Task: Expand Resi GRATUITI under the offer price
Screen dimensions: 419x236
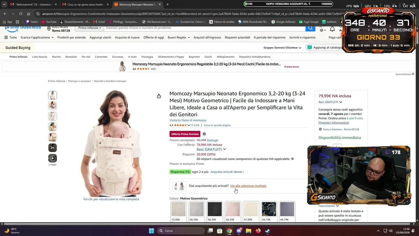Action: [x=211, y=149]
